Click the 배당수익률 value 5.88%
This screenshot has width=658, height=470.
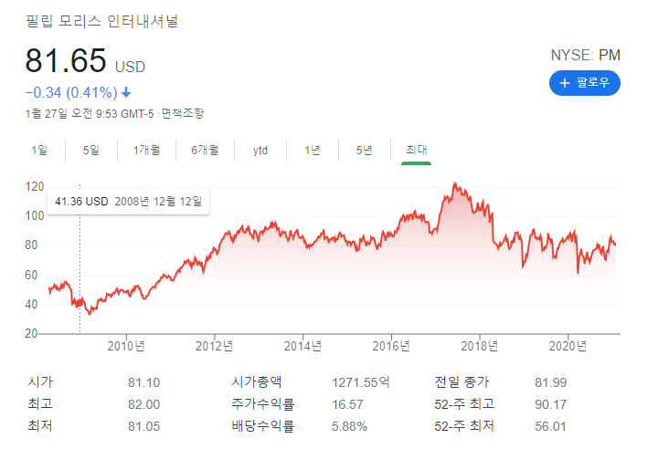(x=349, y=426)
